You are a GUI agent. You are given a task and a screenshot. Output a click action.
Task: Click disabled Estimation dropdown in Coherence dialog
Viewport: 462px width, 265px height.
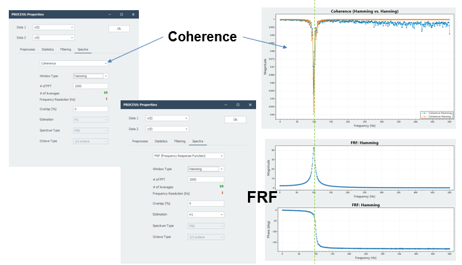pos(91,120)
